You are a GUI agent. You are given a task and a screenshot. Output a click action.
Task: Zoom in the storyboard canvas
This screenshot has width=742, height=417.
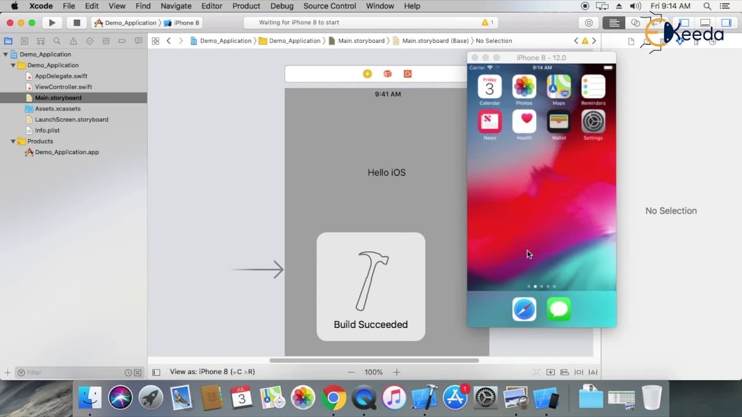[x=397, y=372]
